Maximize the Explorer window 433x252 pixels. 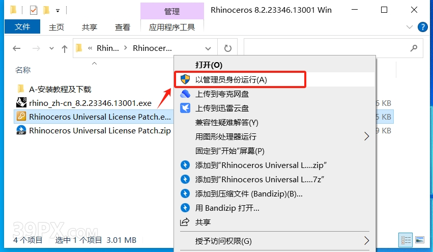384,10
